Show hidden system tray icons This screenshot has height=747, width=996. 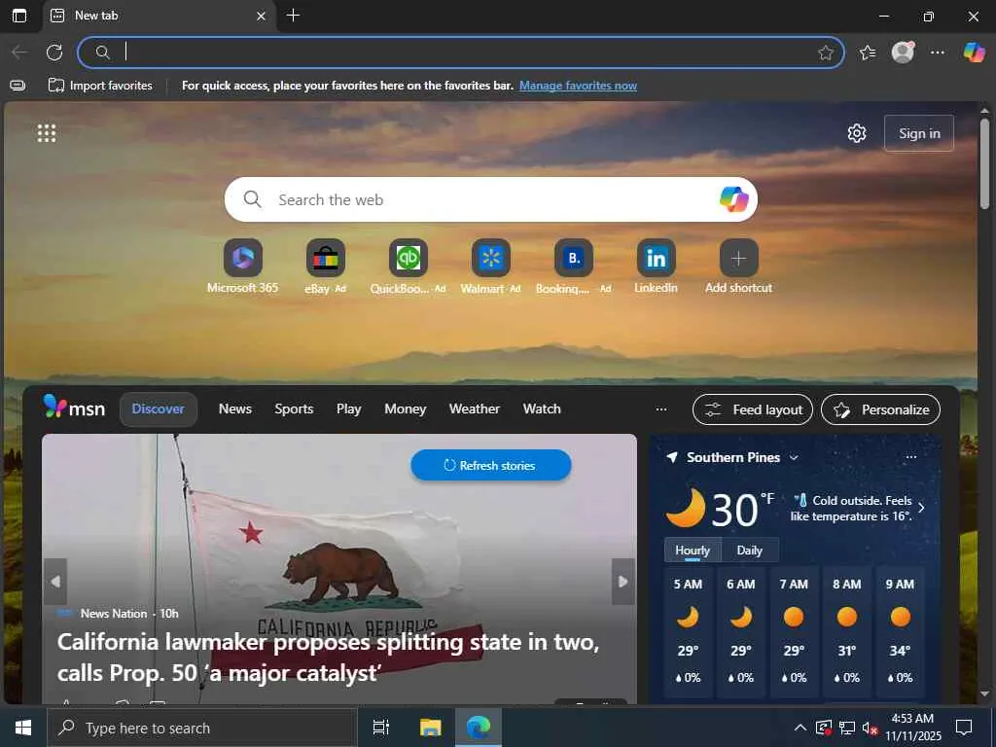800,728
